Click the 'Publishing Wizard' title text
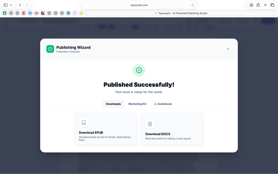278x174 pixels. 73,47
